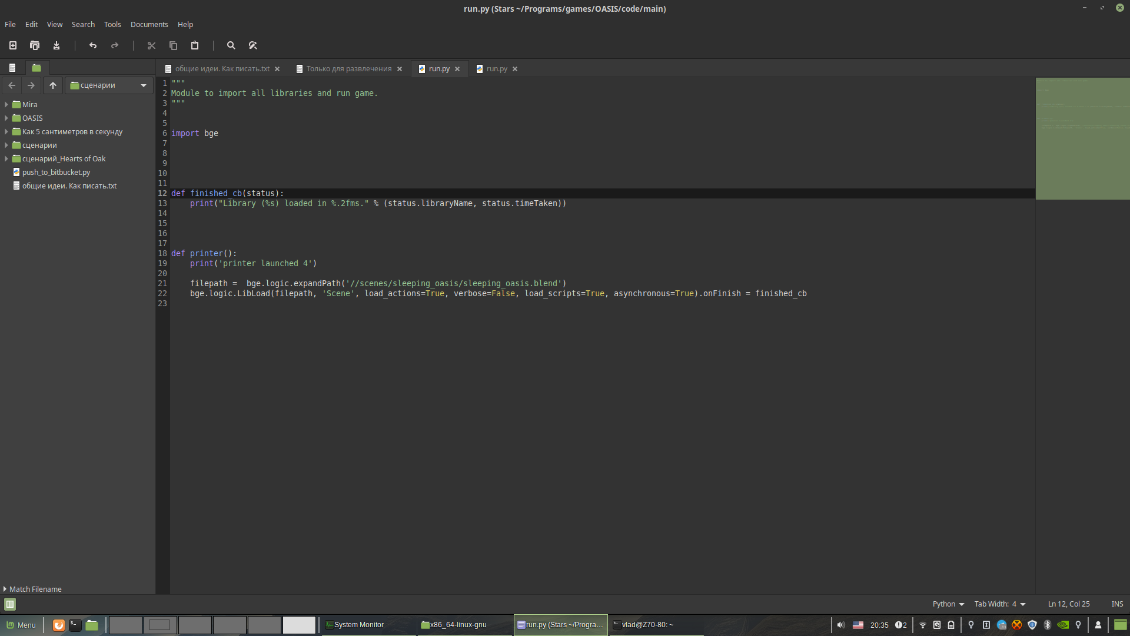Click the Ln 12, Col 25 indicator
Image resolution: width=1130 pixels, height=636 pixels.
pos(1069,604)
